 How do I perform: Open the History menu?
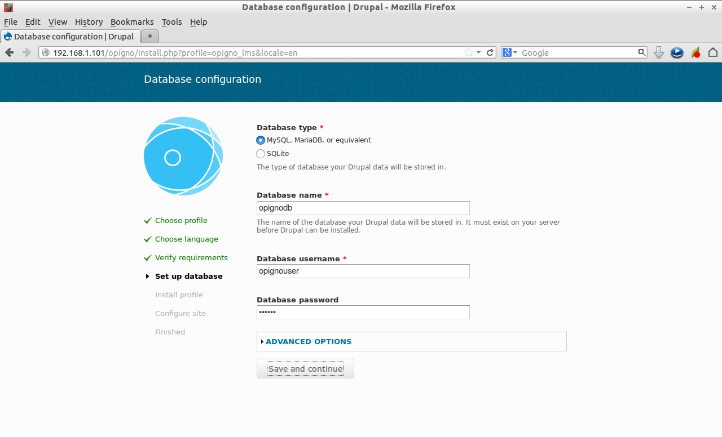(x=89, y=22)
